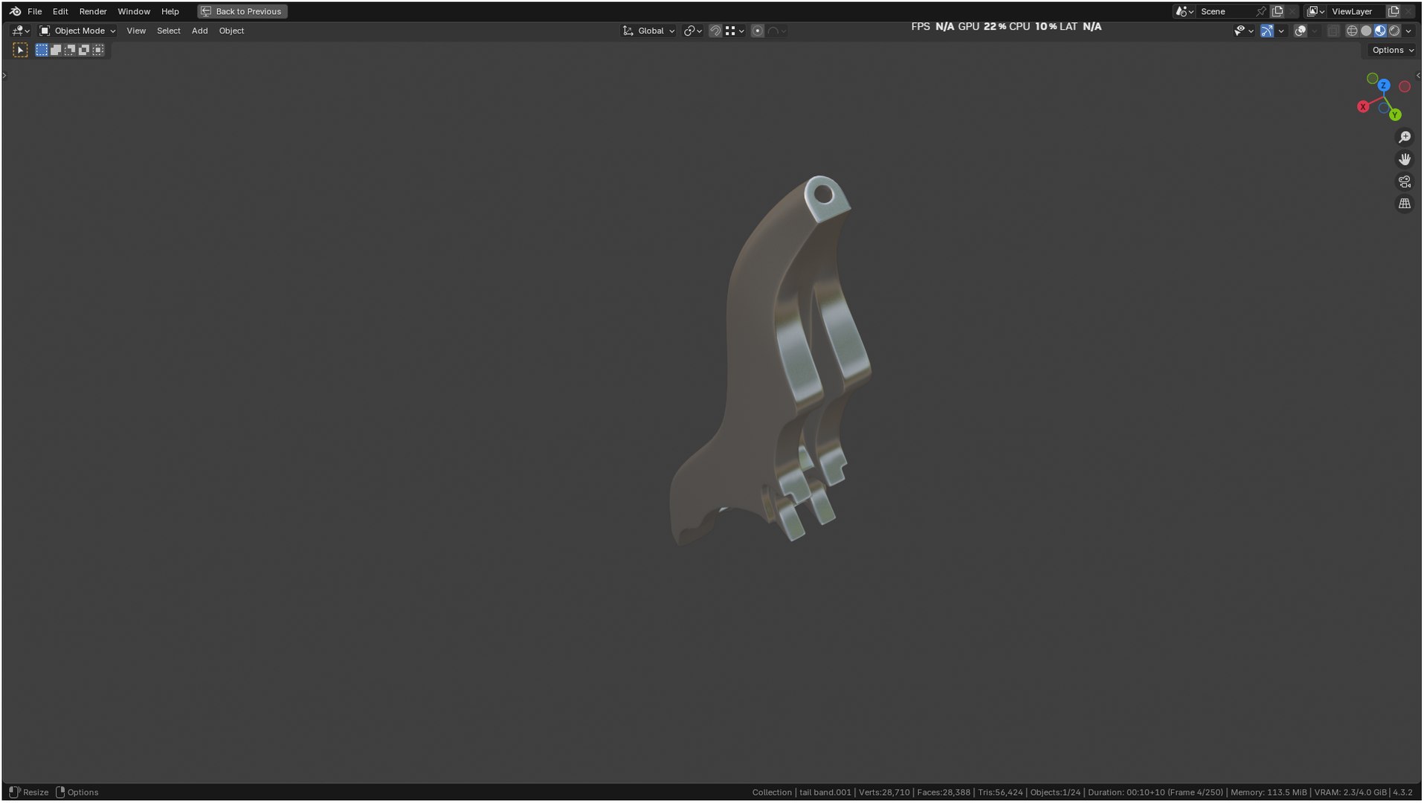
Task: Switch to material preview shading
Action: click(1380, 30)
